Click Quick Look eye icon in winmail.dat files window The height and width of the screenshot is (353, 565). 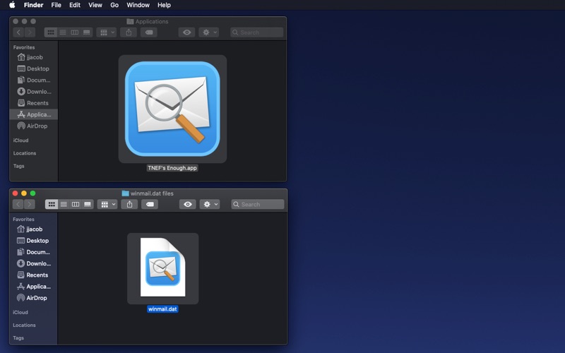click(x=188, y=204)
